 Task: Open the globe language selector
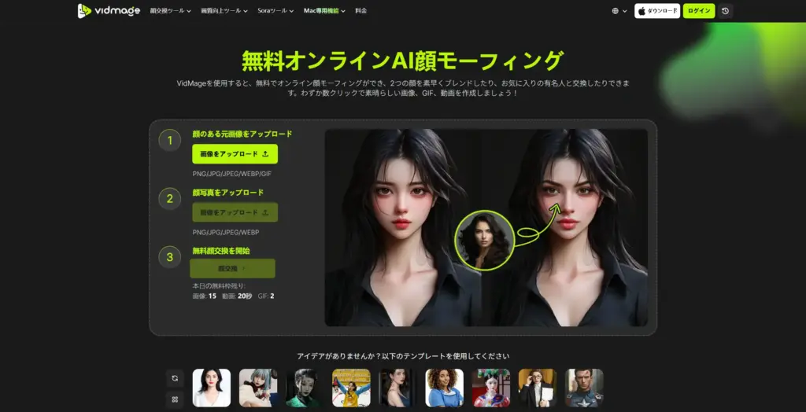pos(619,11)
